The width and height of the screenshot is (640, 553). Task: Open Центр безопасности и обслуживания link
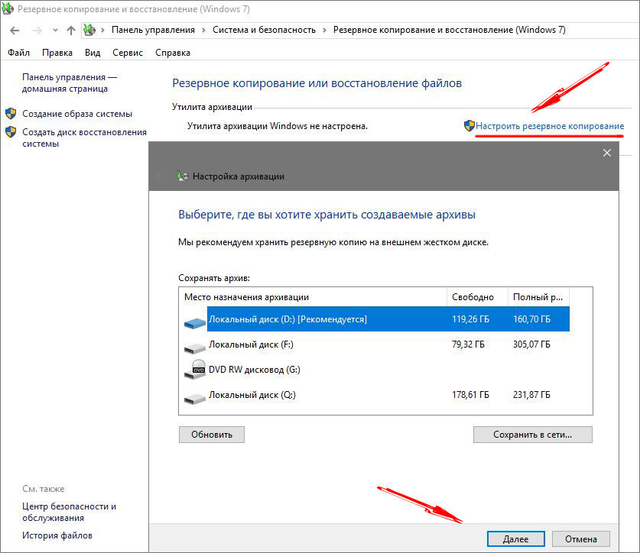[69, 513]
